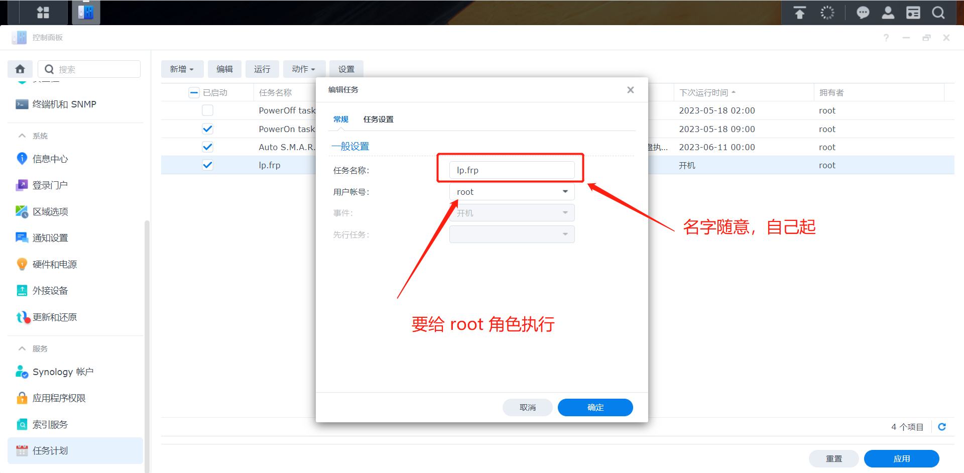Click the top bar search magnifier
This screenshot has width=964, height=473.
click(938, 13)
